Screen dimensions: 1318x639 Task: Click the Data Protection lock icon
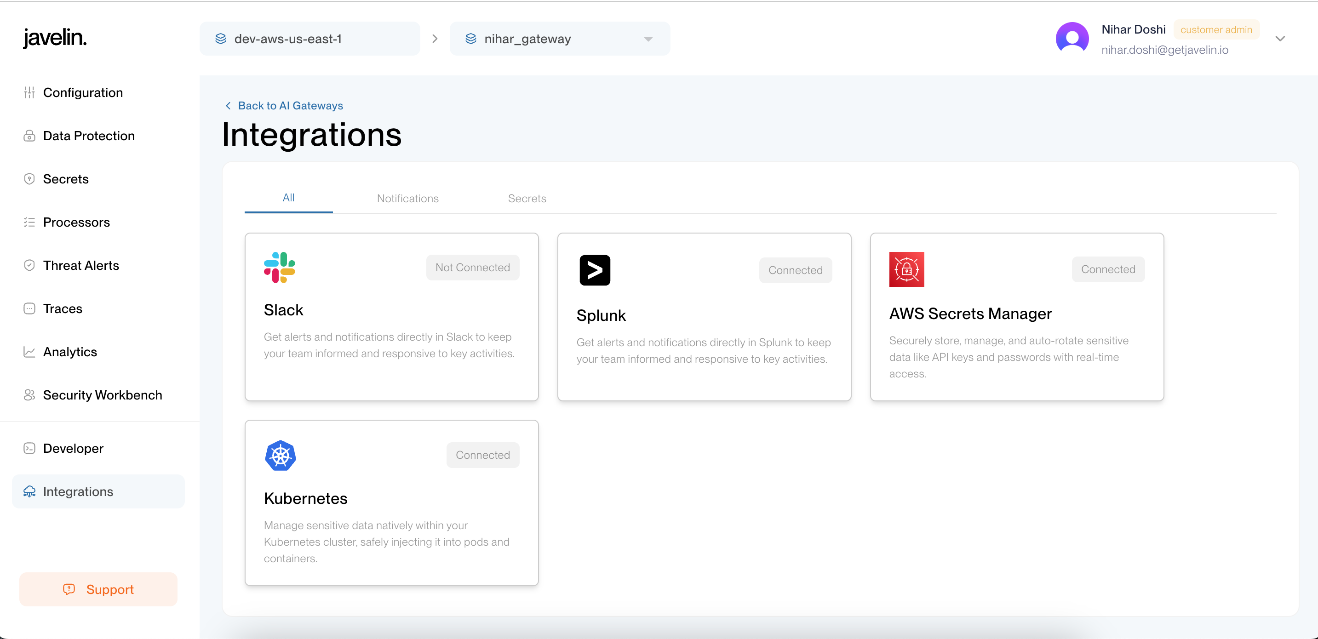pyautogui.click(x=29, y=136)
